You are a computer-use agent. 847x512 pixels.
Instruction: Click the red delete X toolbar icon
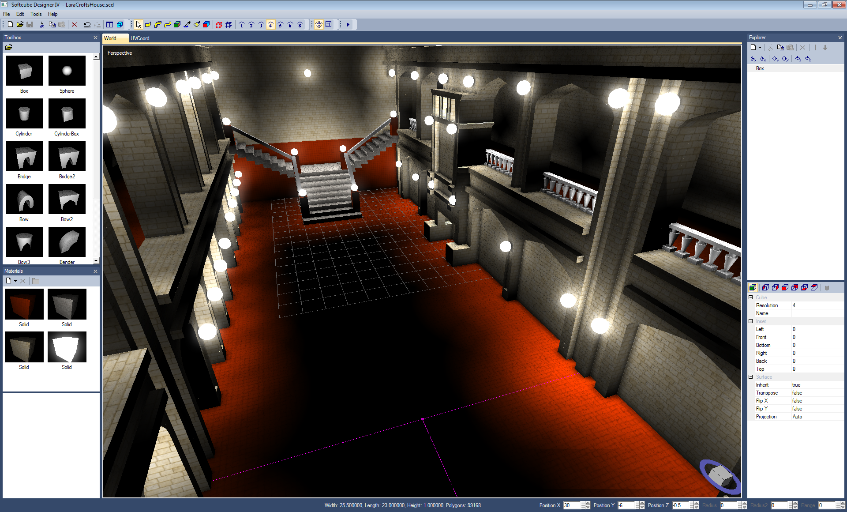coord(74,25)
